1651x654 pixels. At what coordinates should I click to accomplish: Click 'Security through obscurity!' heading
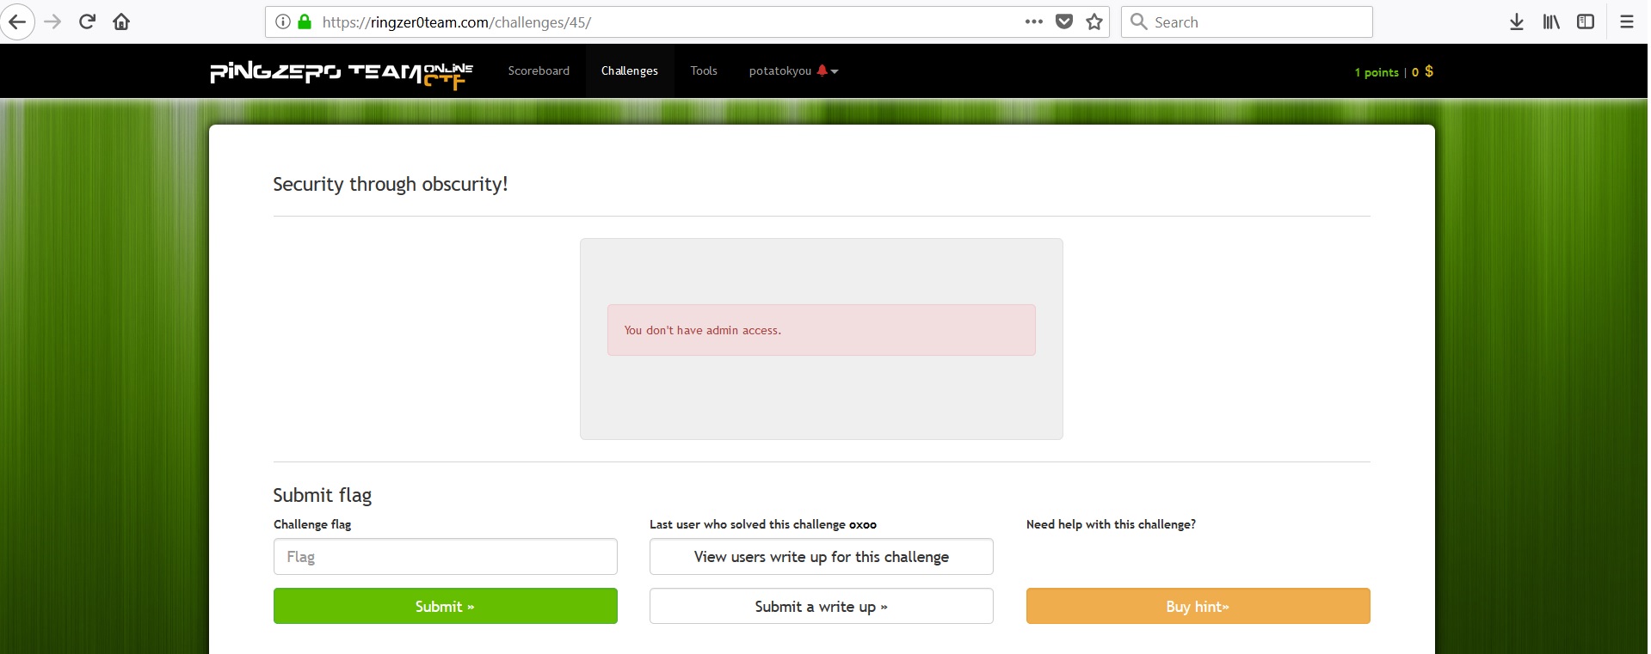pyautogui.click(x=391, y=184)
